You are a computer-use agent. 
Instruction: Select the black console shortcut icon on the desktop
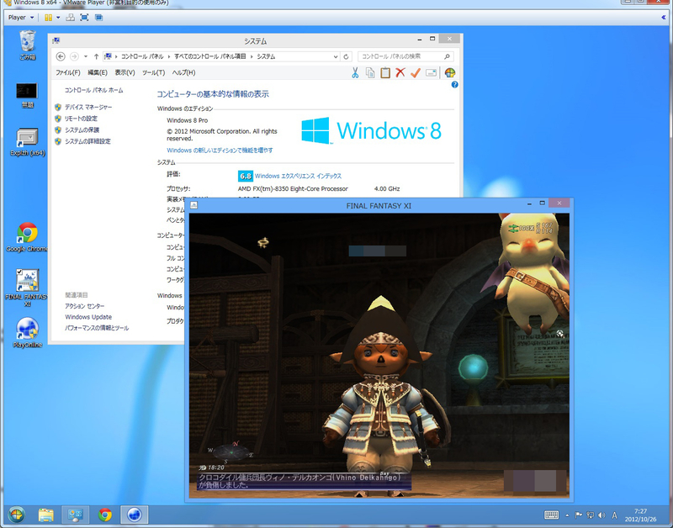pyautogui.click(x=27, y=95)
